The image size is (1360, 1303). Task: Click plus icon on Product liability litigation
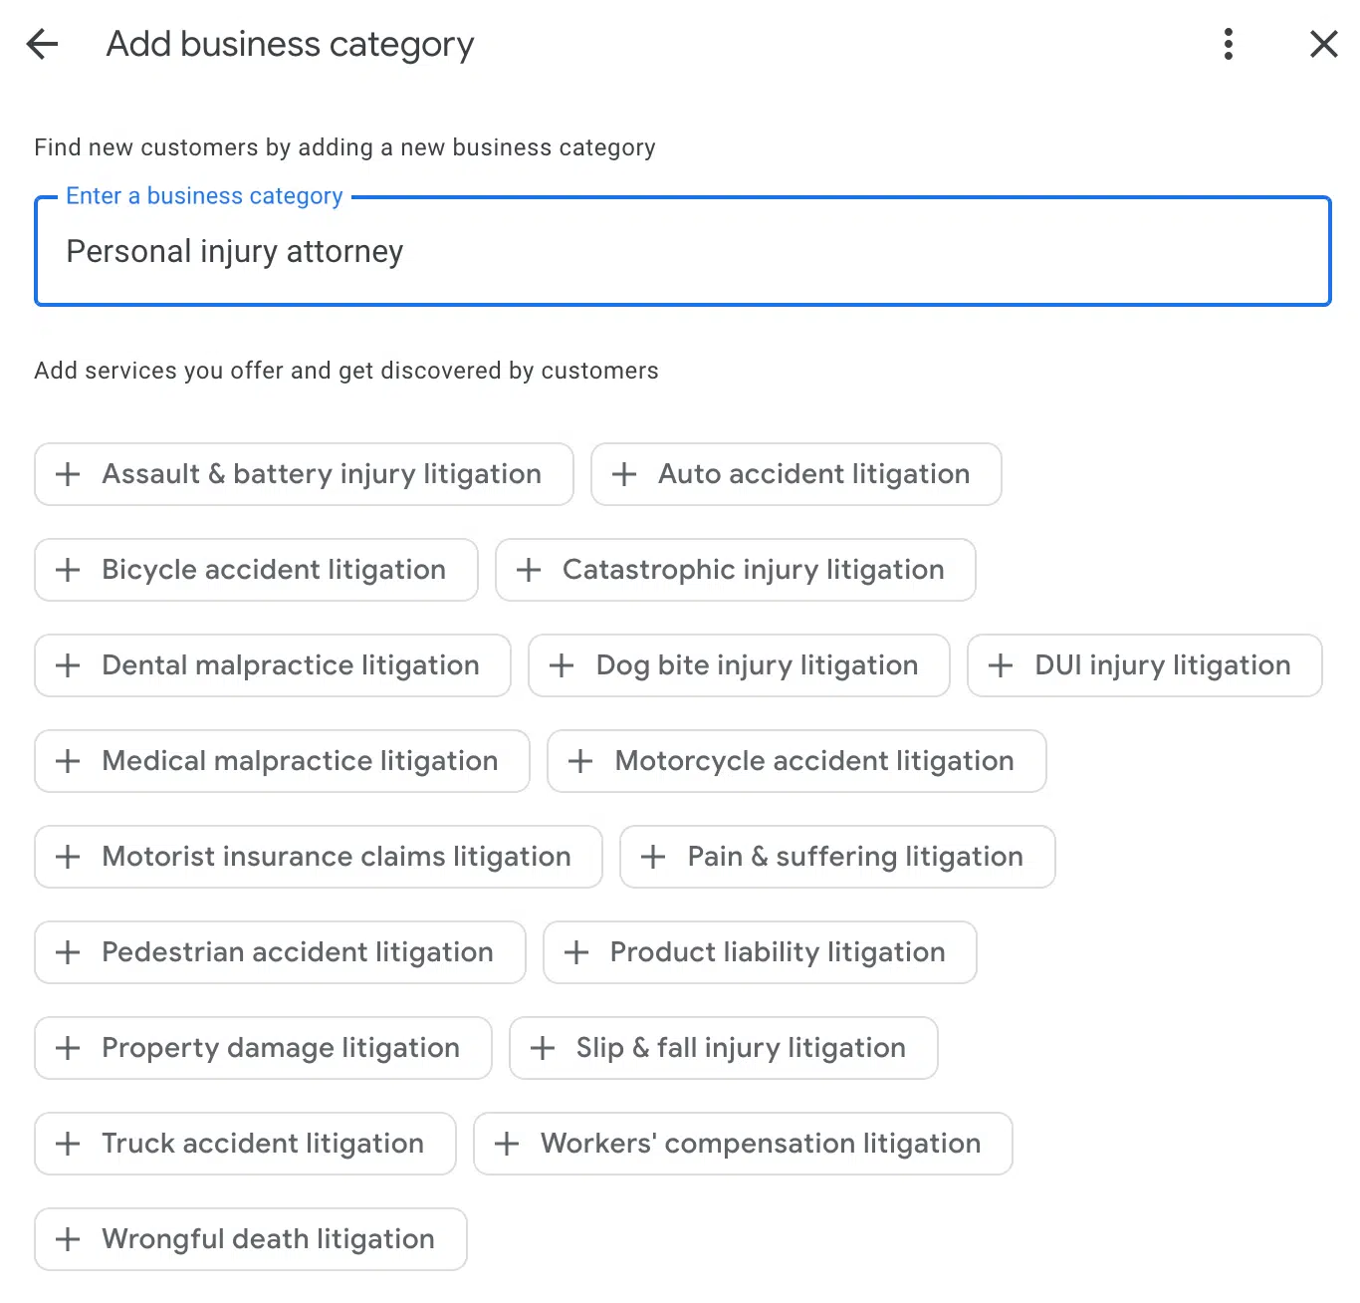click(x=576, y=952)
